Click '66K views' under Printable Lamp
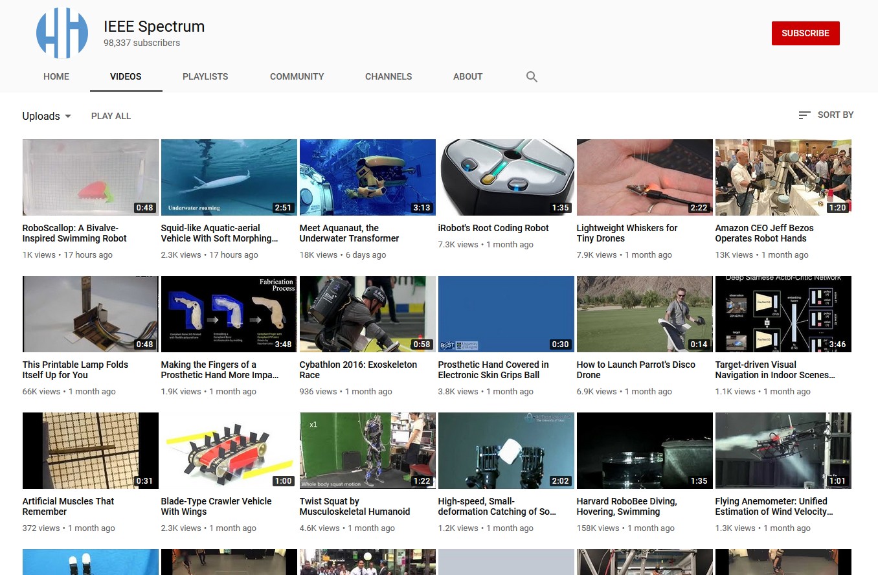Screen dimensions: 878x575 point(41,392)
